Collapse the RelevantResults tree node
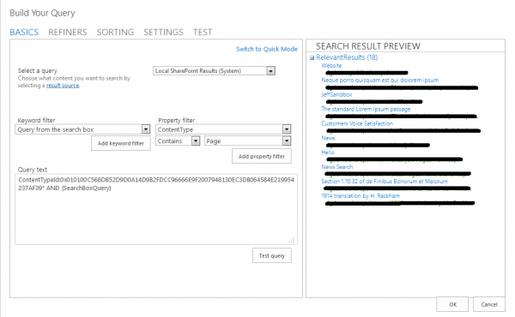515x317 pixels. coord(312,58)
